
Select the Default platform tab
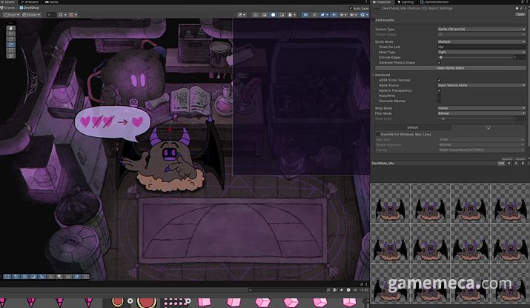(x=413, y=127)
